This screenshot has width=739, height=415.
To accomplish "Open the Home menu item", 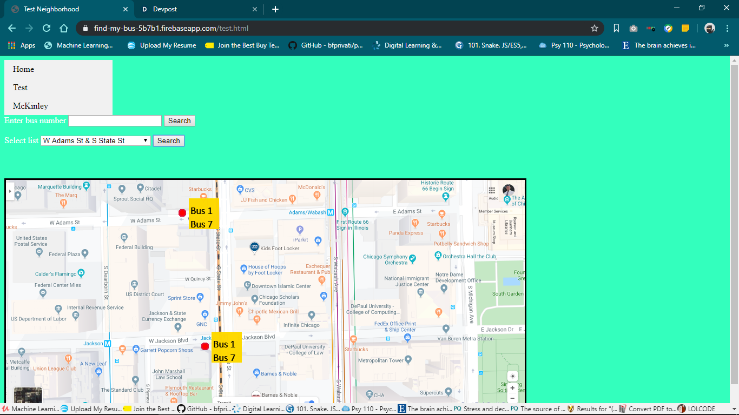I will 58,69.
